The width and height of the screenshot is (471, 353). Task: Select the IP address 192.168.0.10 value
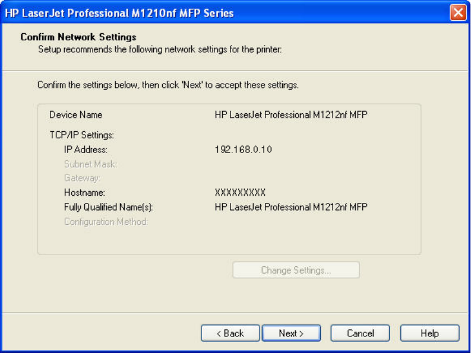pyautogui.click(x=244, y=150)
